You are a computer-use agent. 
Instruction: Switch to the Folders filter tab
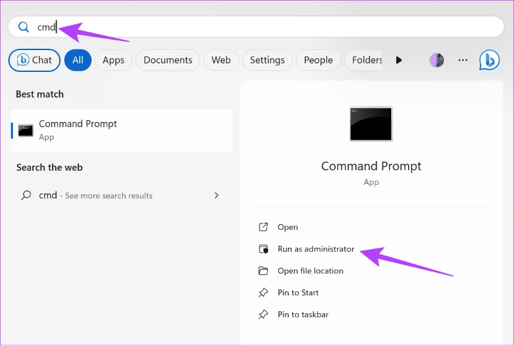[x=364, y=60]
